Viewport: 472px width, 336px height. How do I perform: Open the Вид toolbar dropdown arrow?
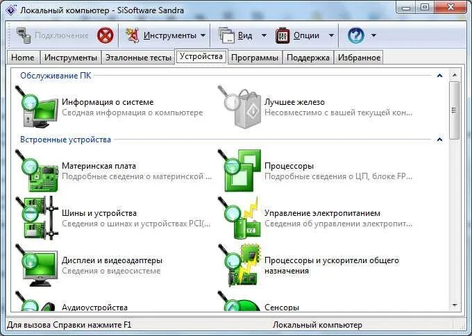(264, 35)
